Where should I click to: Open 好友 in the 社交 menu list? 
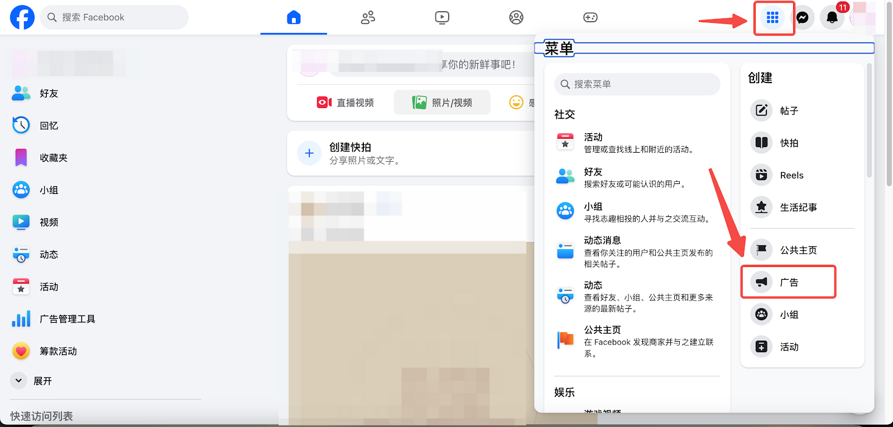[637, 177]
